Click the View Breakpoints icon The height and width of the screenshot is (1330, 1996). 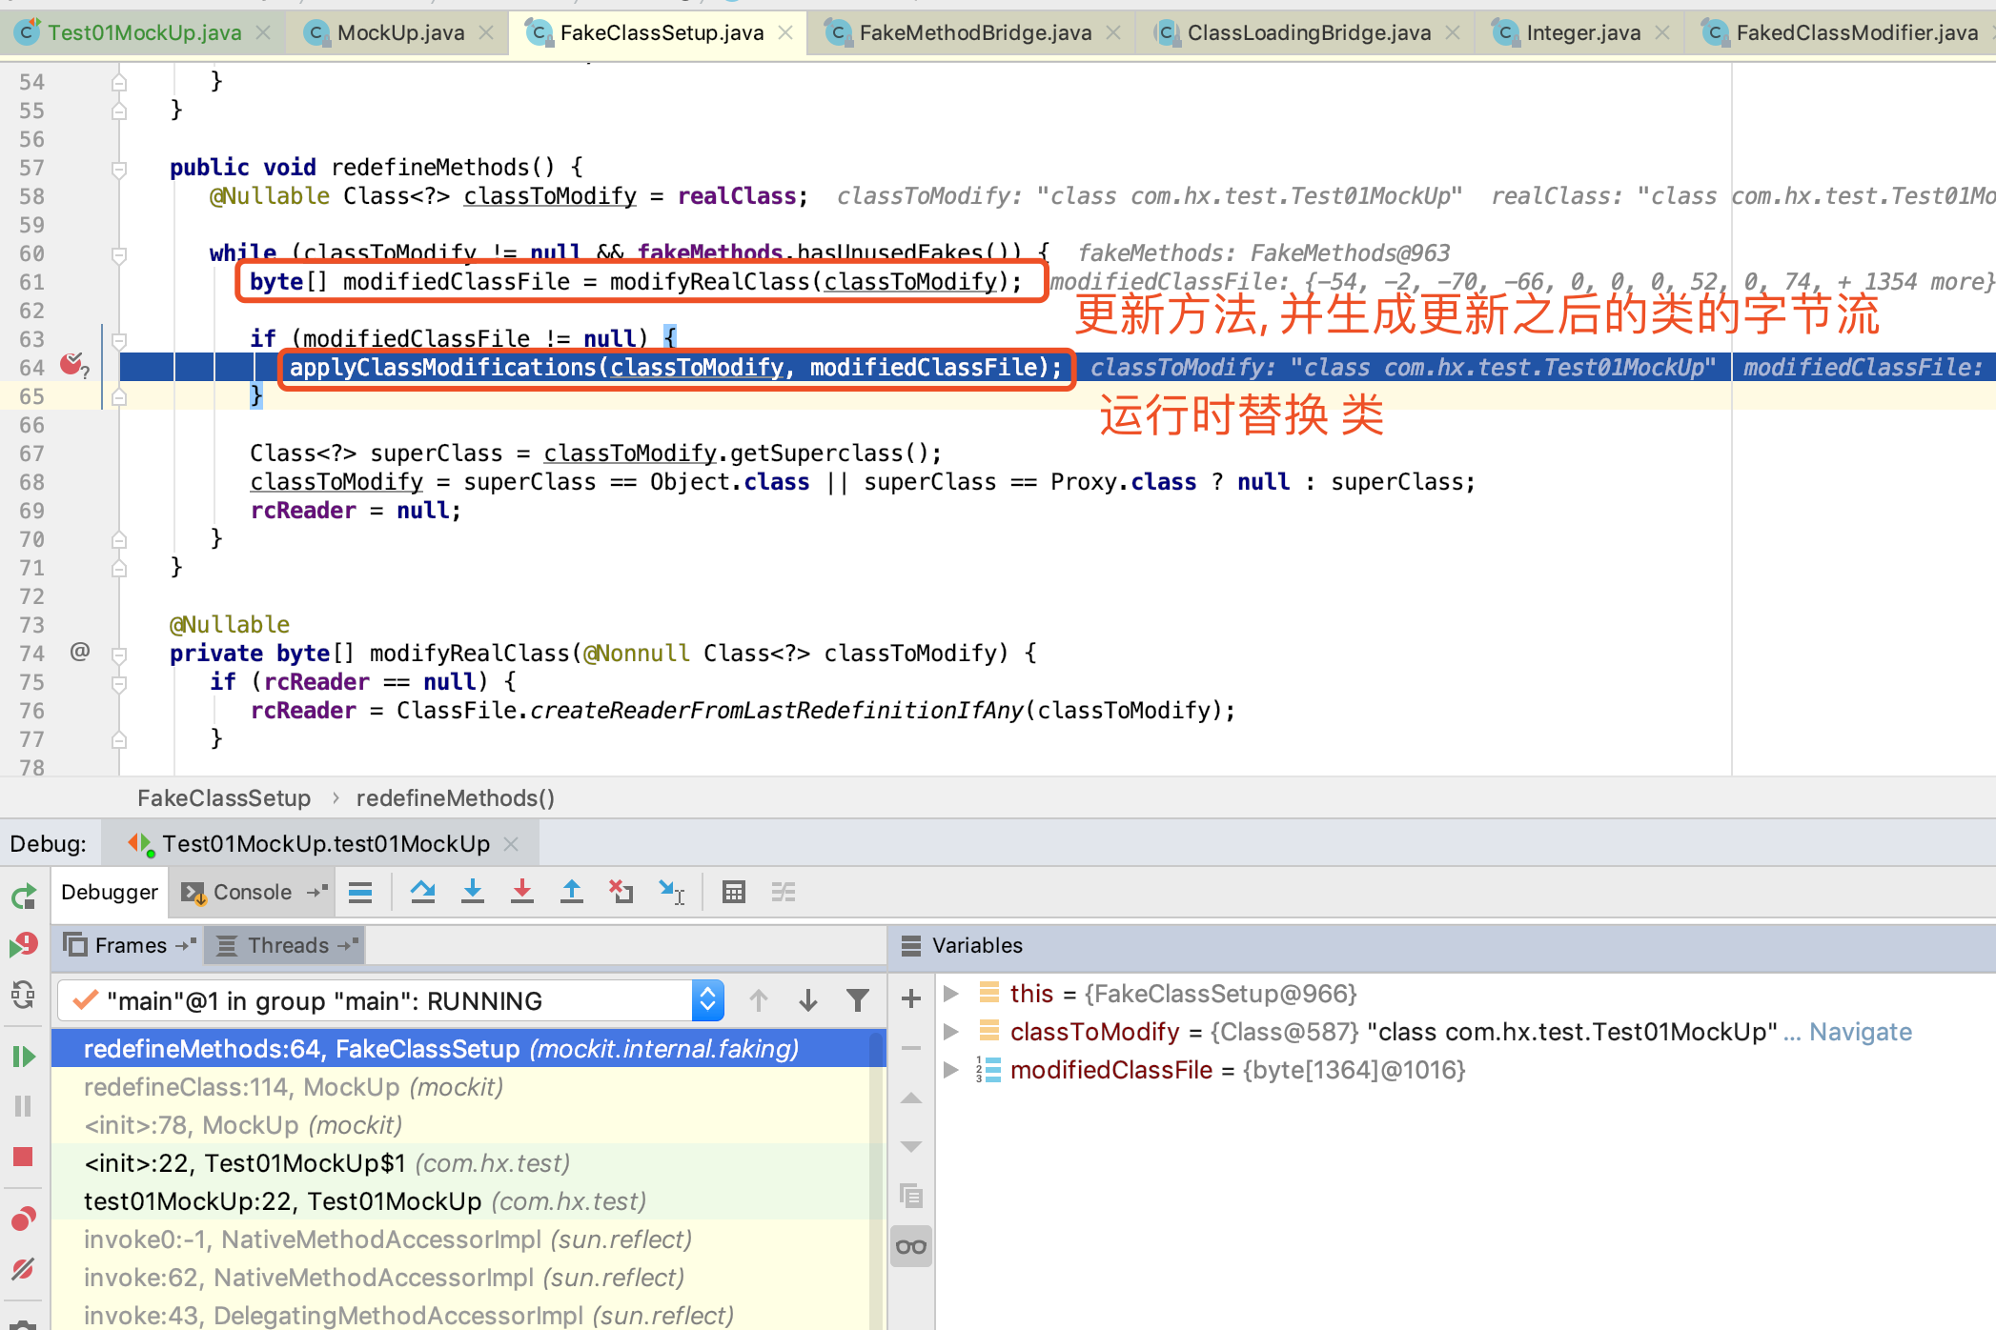pyautogui.click(x=23, y=1219)
